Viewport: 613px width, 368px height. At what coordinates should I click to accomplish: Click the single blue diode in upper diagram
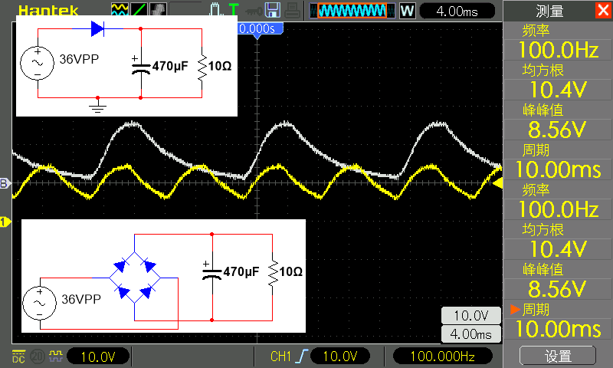98,29
